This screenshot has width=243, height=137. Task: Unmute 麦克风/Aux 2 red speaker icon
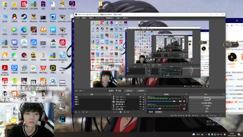(x=180, y=109)
